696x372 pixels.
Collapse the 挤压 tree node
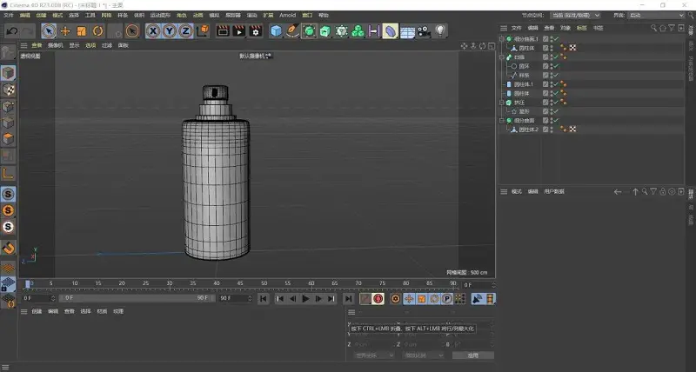[x=502, y=103]
